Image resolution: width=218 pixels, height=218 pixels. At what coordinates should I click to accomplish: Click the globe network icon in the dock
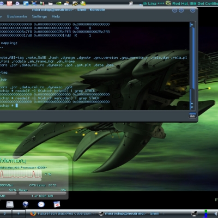(x=26, y=204)
